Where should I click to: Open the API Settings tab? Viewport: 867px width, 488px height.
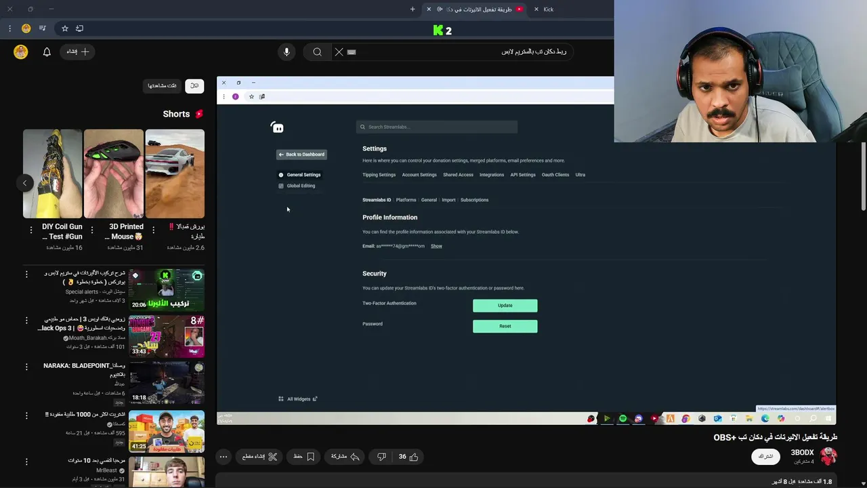pos(523,175)
